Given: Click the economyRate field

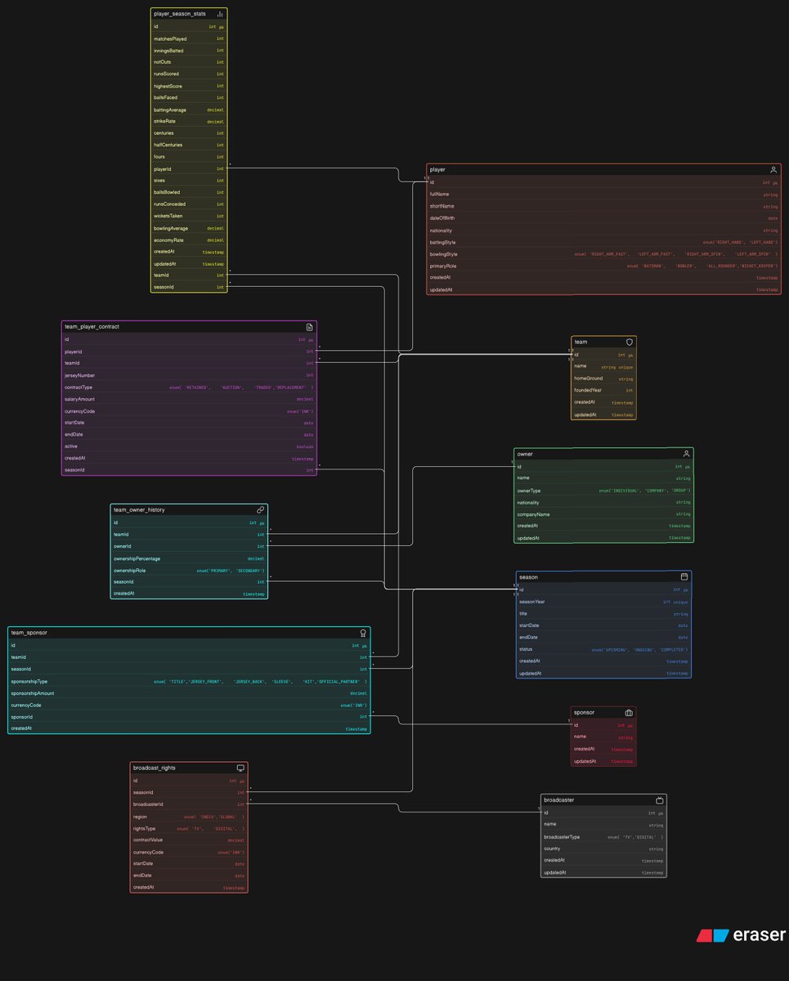Looking at the screenshot, I should [189, 240].
